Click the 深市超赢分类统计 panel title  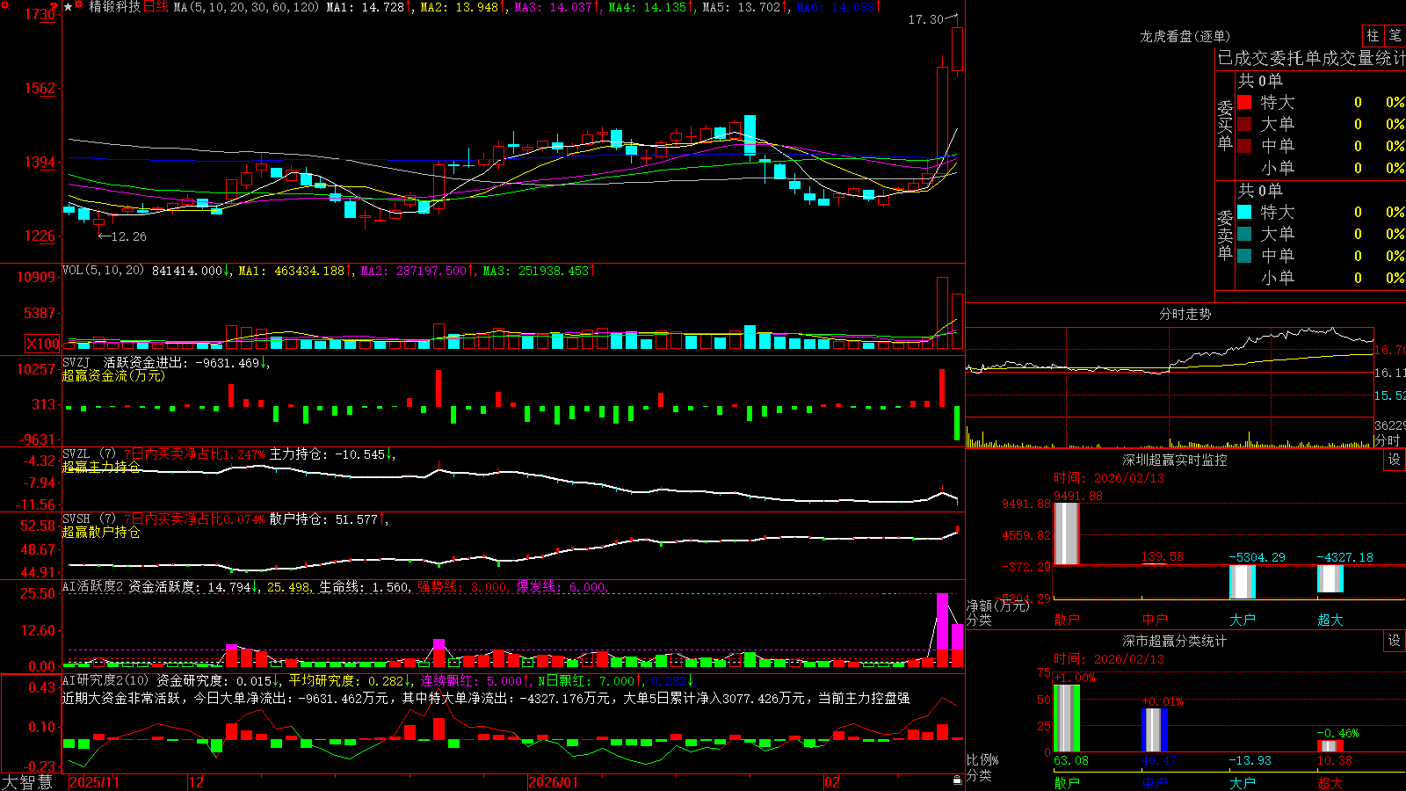pyautogui.click(x=1175, y=641)
